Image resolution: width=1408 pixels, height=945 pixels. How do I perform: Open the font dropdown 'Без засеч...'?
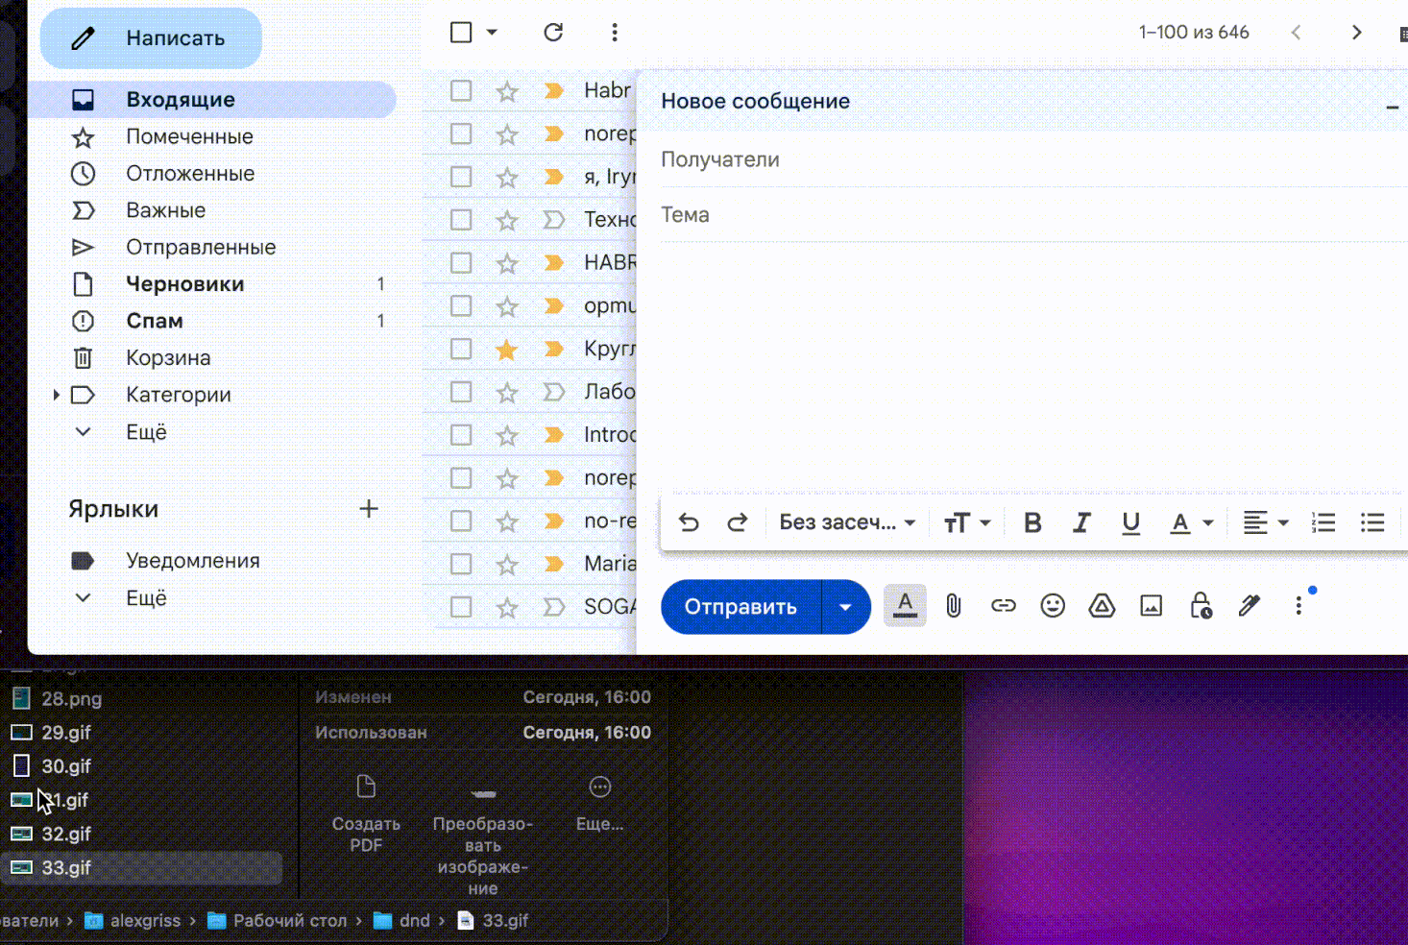pyautogui.click(x=846, y=522)
